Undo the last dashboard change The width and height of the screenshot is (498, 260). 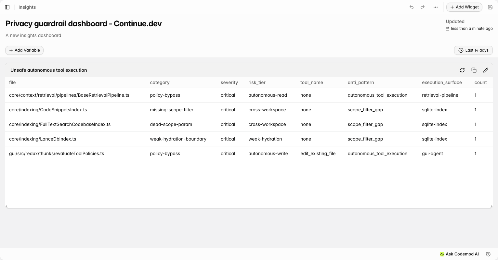(412, 7)
